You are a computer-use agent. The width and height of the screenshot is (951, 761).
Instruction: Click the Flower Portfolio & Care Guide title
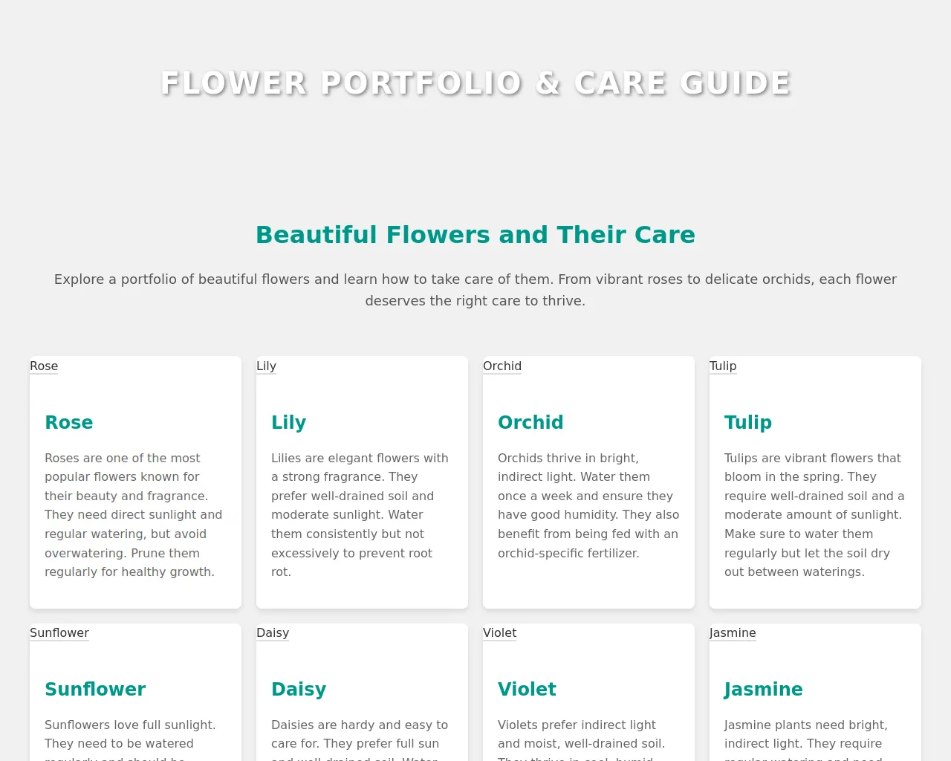[475, 83]
